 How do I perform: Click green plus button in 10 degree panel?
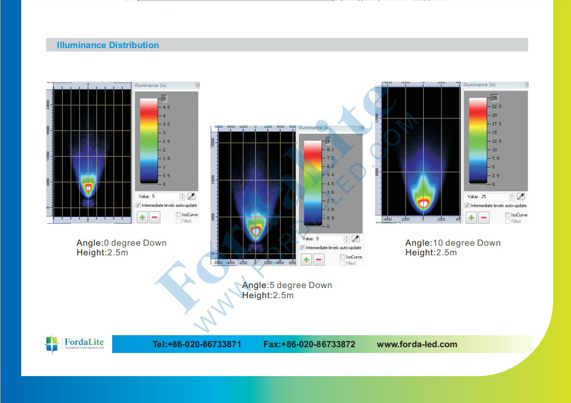(x=471, y=217)
